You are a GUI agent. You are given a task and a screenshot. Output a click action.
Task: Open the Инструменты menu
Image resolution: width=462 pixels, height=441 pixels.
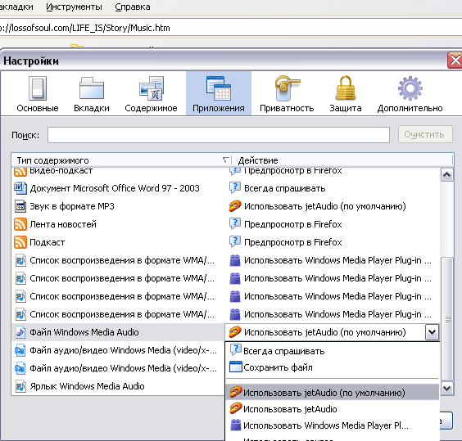(x=74, y=7)
